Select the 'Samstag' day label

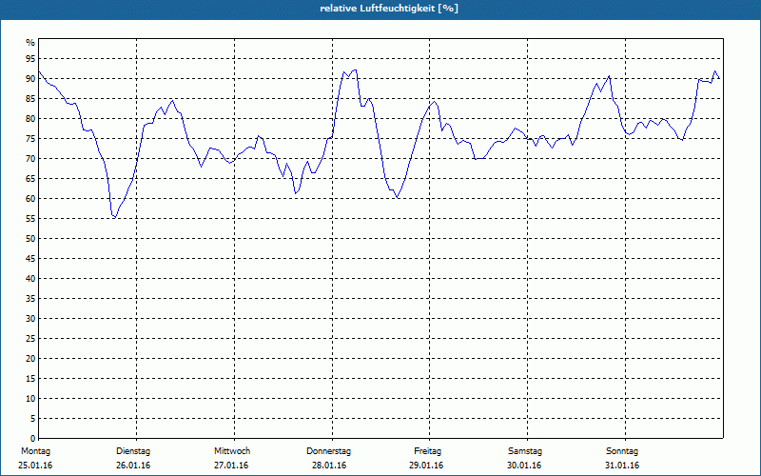[525, 451]
